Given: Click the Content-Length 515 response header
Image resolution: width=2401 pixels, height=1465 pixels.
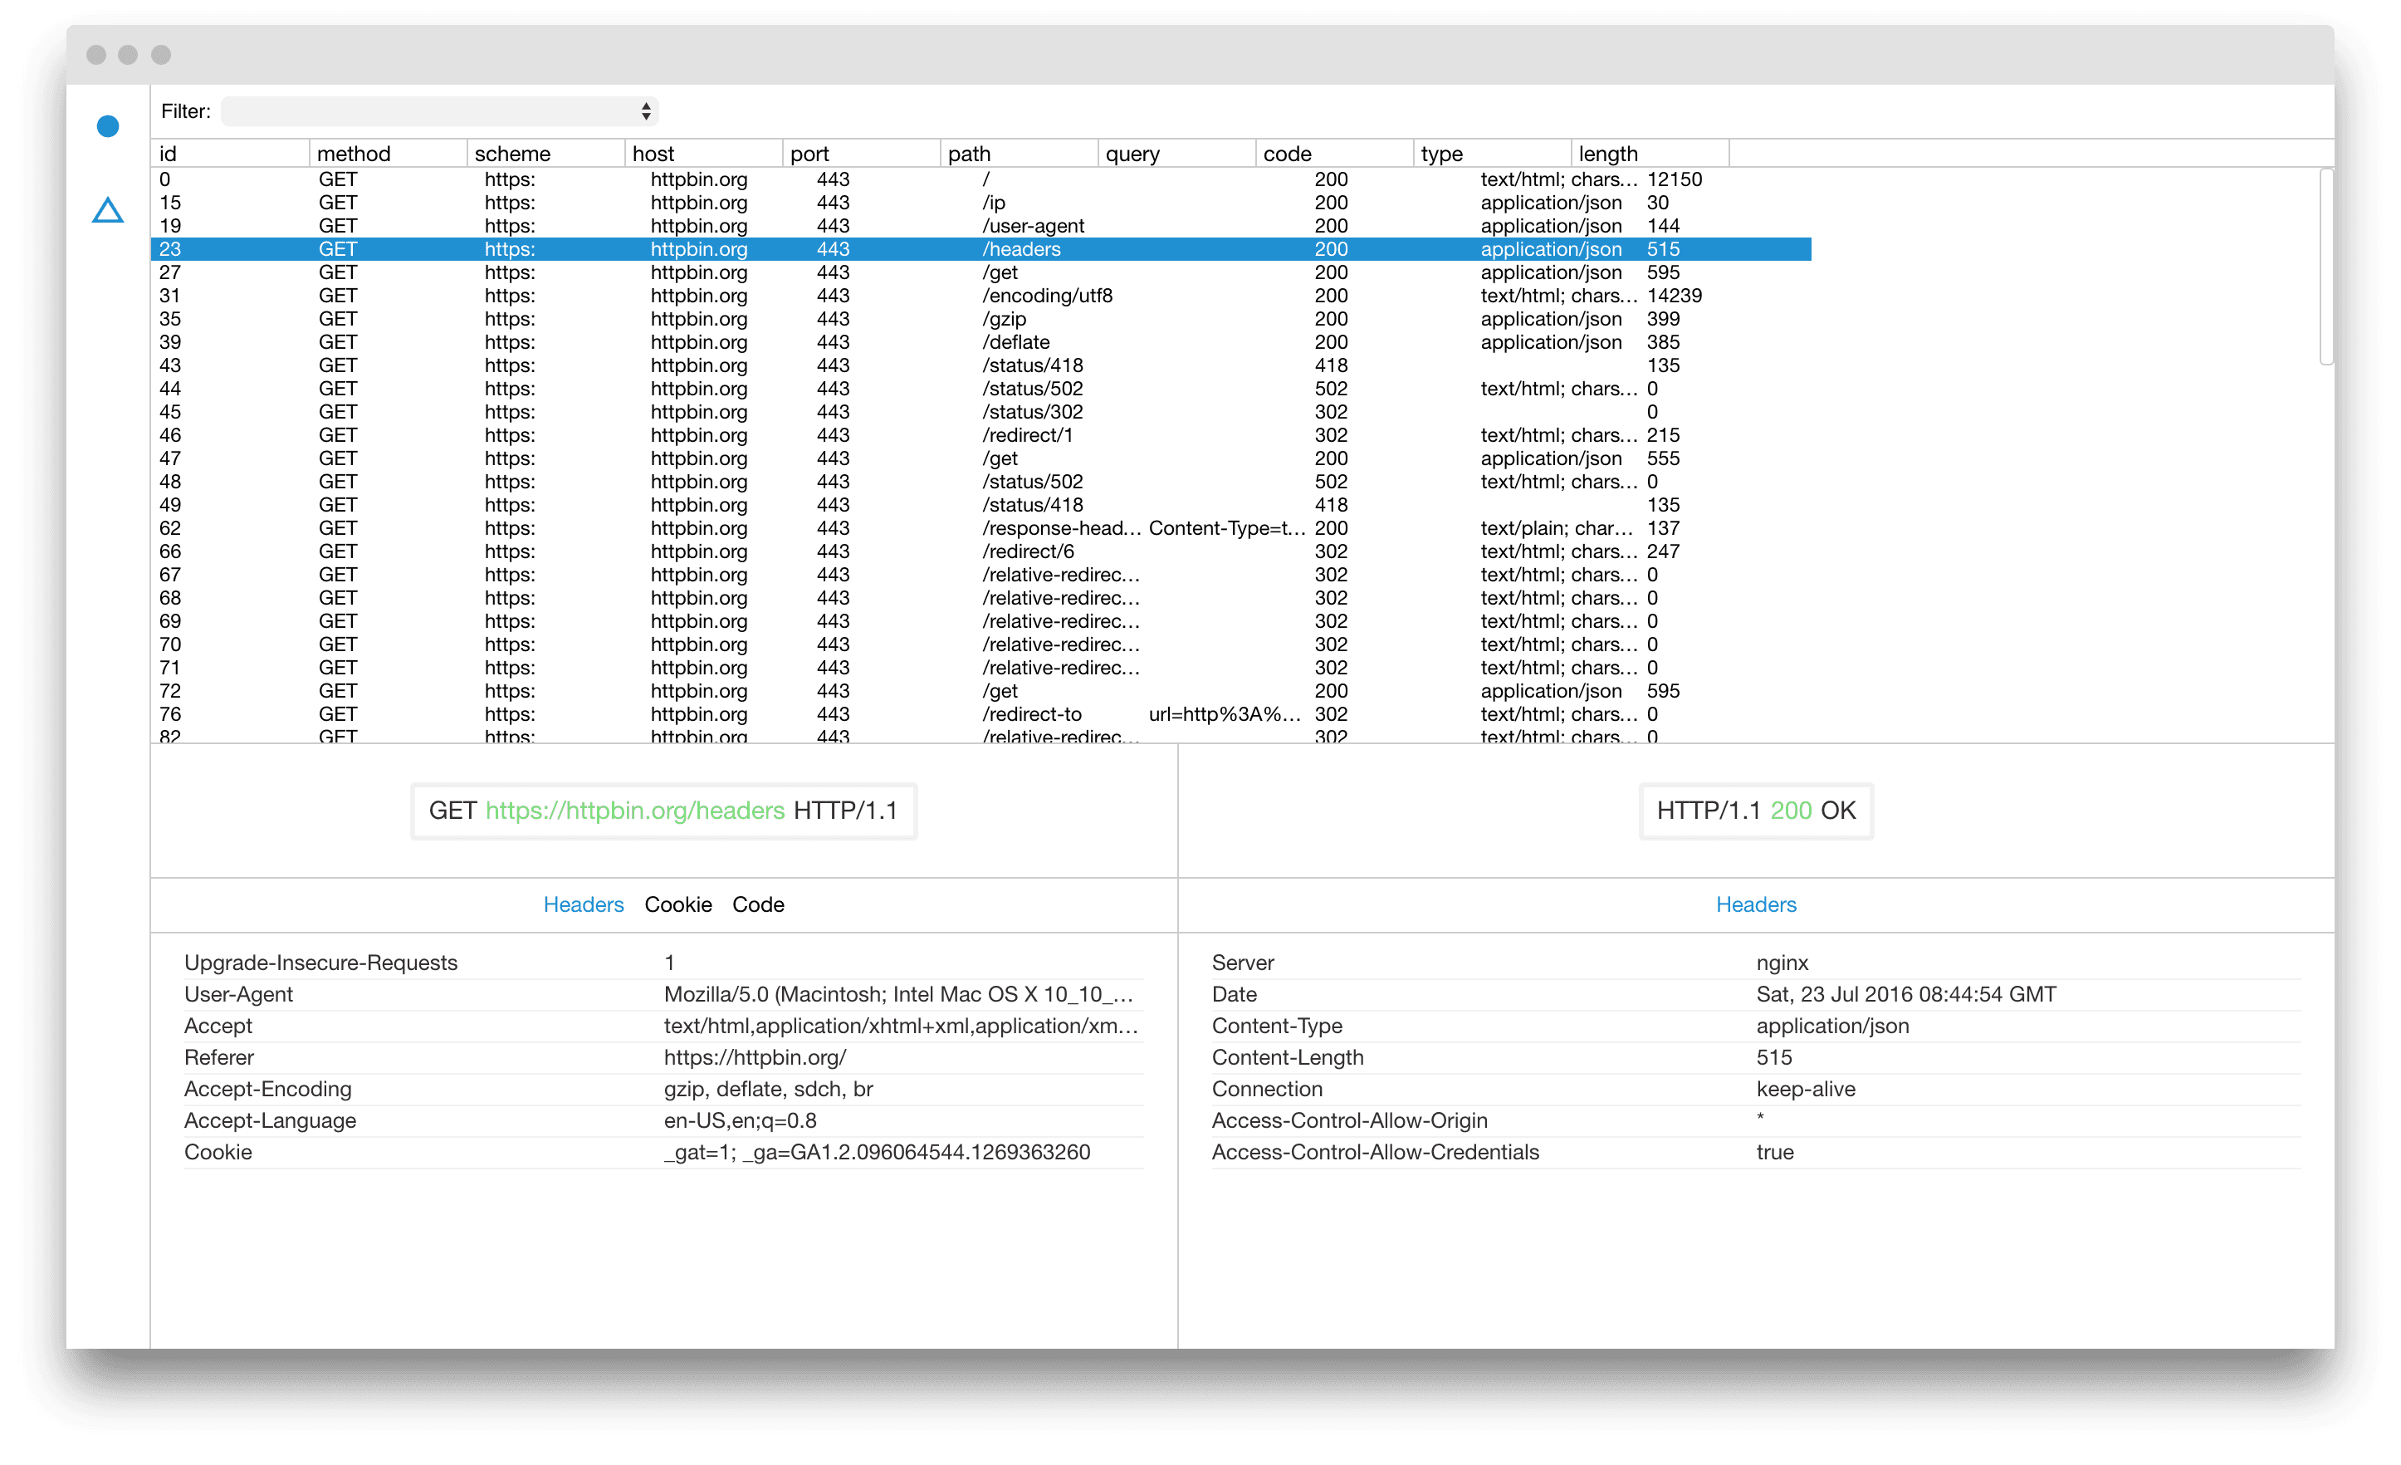Looking at the screenshot, I should coord(1756,1057).
